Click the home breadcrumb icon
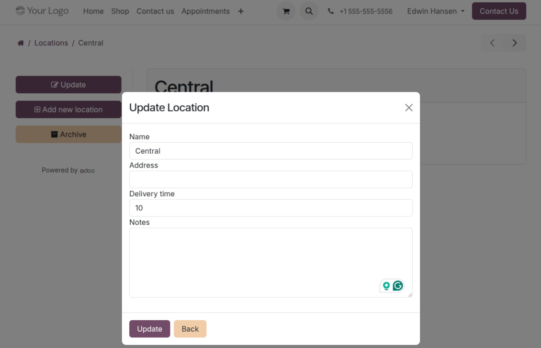This screenshot has width=541, height=348. 21,43
